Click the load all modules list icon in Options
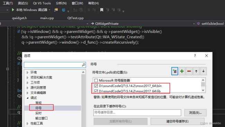This screenshot has width=225, height=127. coord(174,71)
